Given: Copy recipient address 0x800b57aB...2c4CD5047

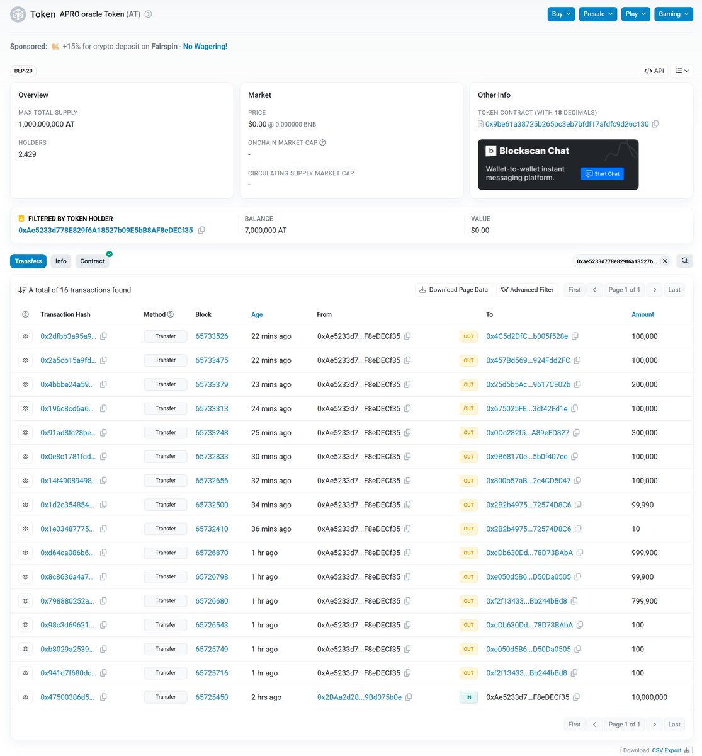Looking at the screenshot, I should pos(578,481).
